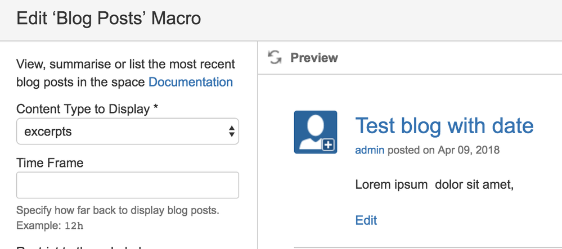562x249 pixels.
Task: Click the 'Lorem ipsum dolor sit amet' excerpt
Action: pos(434,184)
